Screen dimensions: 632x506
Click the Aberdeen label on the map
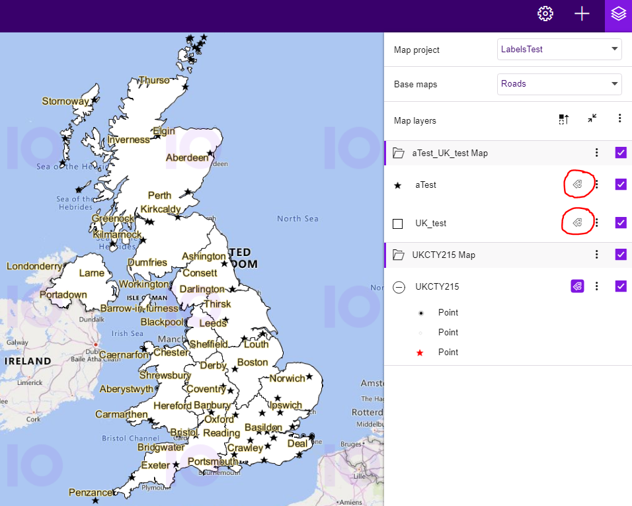pyautogui.click(x=187, y=157)
